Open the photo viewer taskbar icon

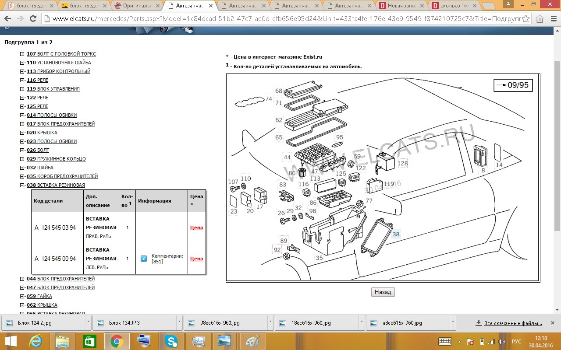(x=225, y=341)
